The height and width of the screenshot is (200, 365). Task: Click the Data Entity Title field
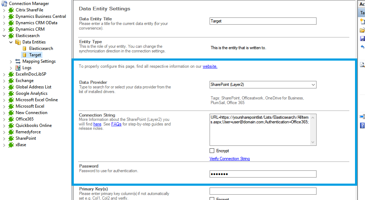click(263, 21)
